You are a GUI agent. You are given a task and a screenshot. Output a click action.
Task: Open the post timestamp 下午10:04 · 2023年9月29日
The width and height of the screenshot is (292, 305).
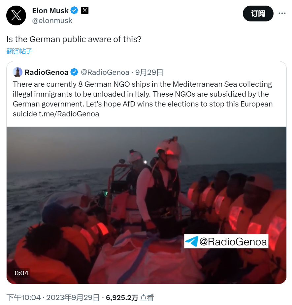tap(53, 297)
